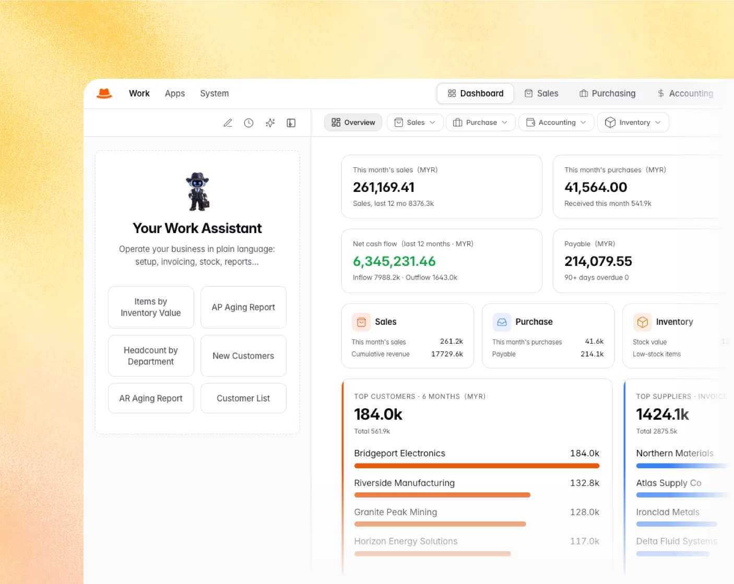Click the Atlas Supply Co supplier name
This screenshot has height=584, width=734.
tap(669, 483)
